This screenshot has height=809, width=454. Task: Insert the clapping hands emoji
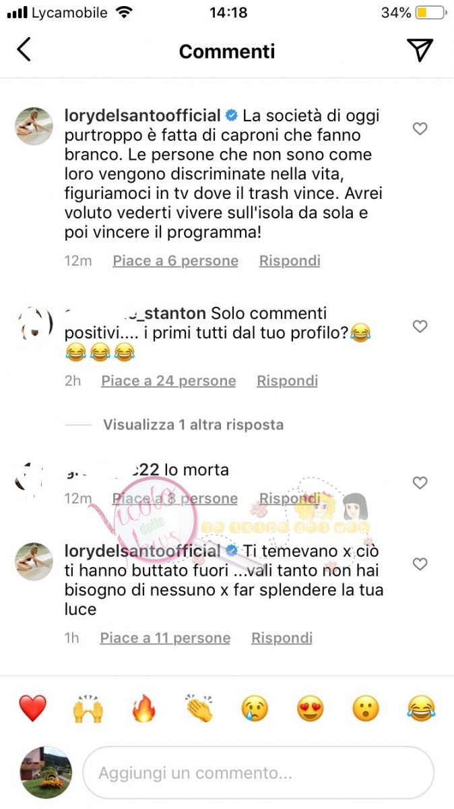(199, 709)
